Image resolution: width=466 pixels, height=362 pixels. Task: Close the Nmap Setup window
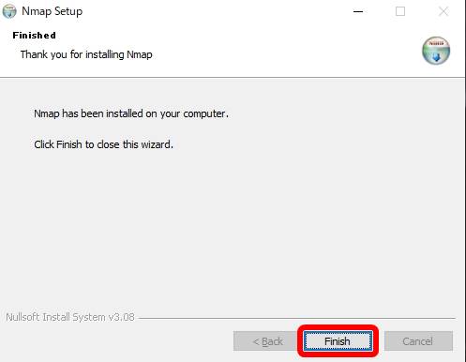click(443, 11)
